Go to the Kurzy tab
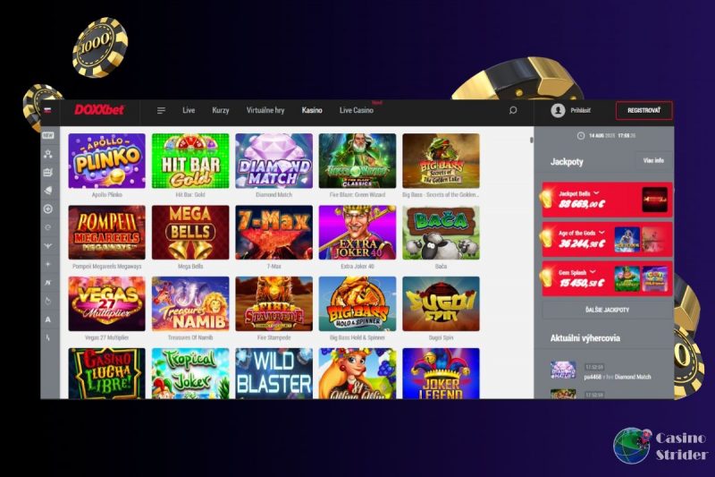The height and width of the screenshot is (477, 715). click(x=220, y=110)
